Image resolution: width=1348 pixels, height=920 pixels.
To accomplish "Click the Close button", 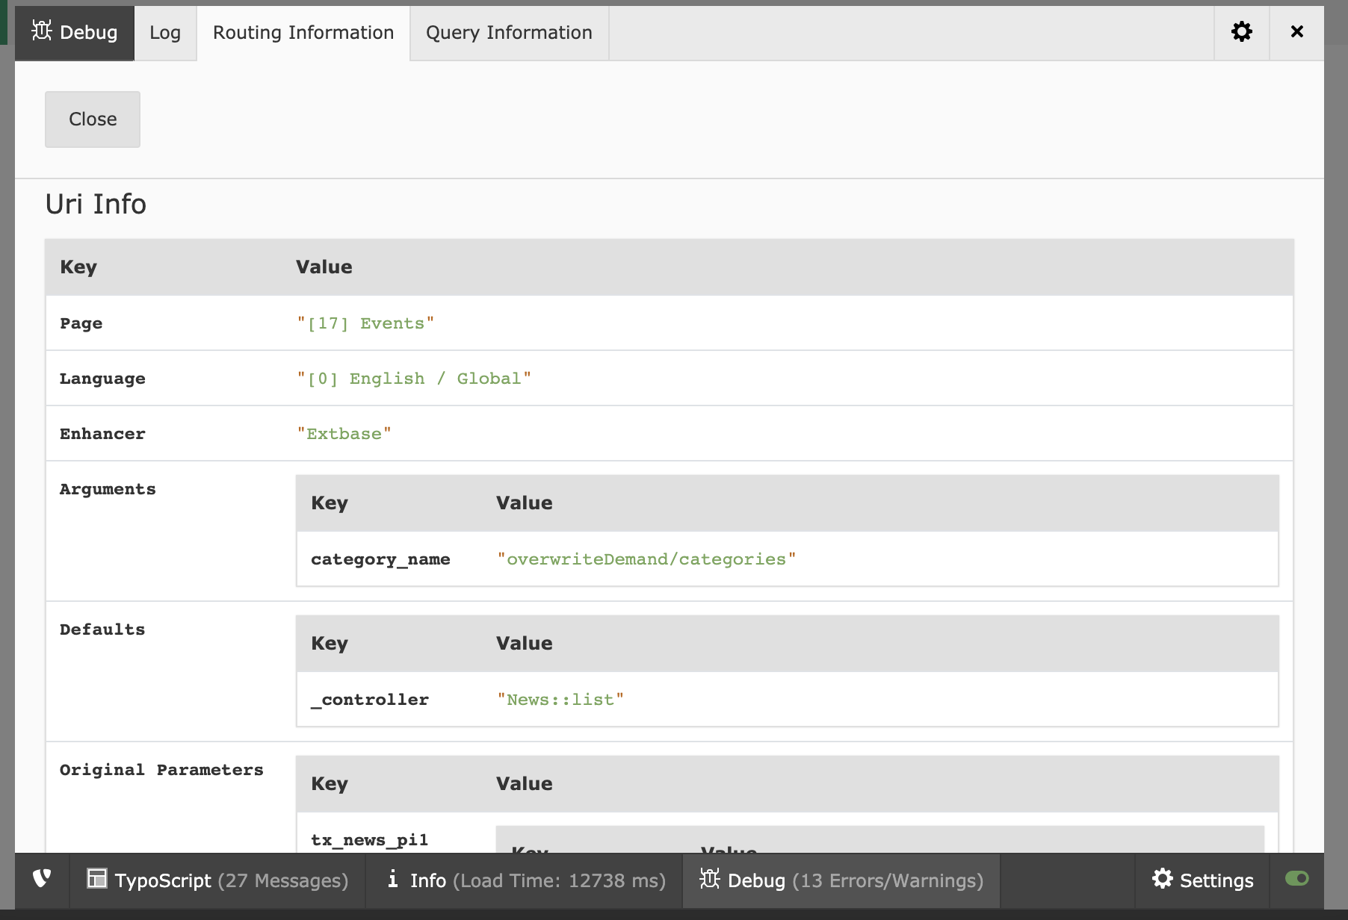I will [92, 119].
